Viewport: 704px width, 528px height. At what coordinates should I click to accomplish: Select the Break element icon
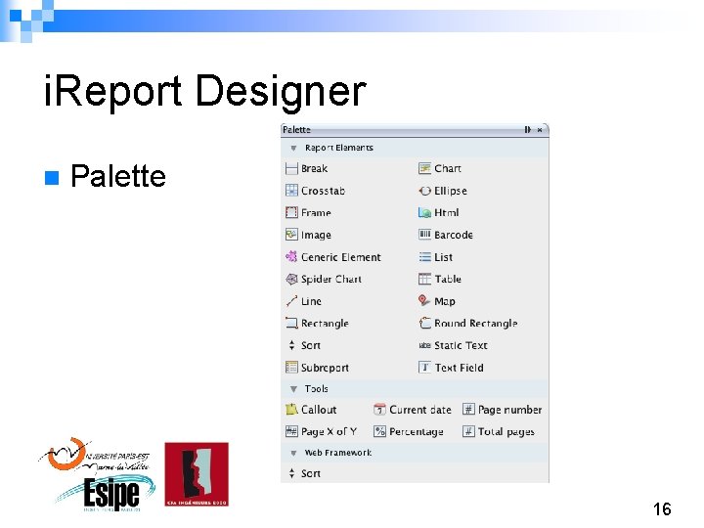tap(291, 169)
